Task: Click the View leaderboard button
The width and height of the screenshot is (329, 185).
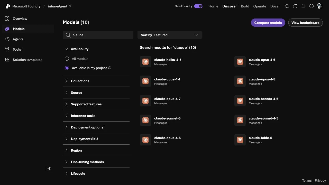Action: tap(305, 23)
